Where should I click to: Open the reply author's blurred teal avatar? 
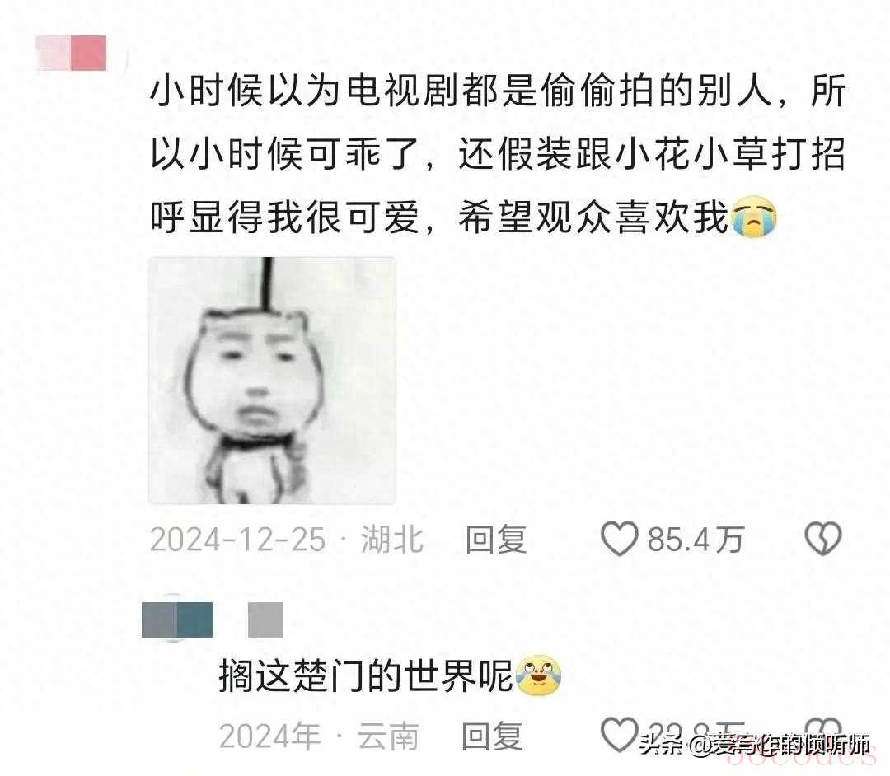click(177, 619)
